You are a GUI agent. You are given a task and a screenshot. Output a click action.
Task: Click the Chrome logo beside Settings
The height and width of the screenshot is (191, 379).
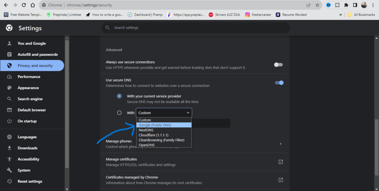point(9,28)
